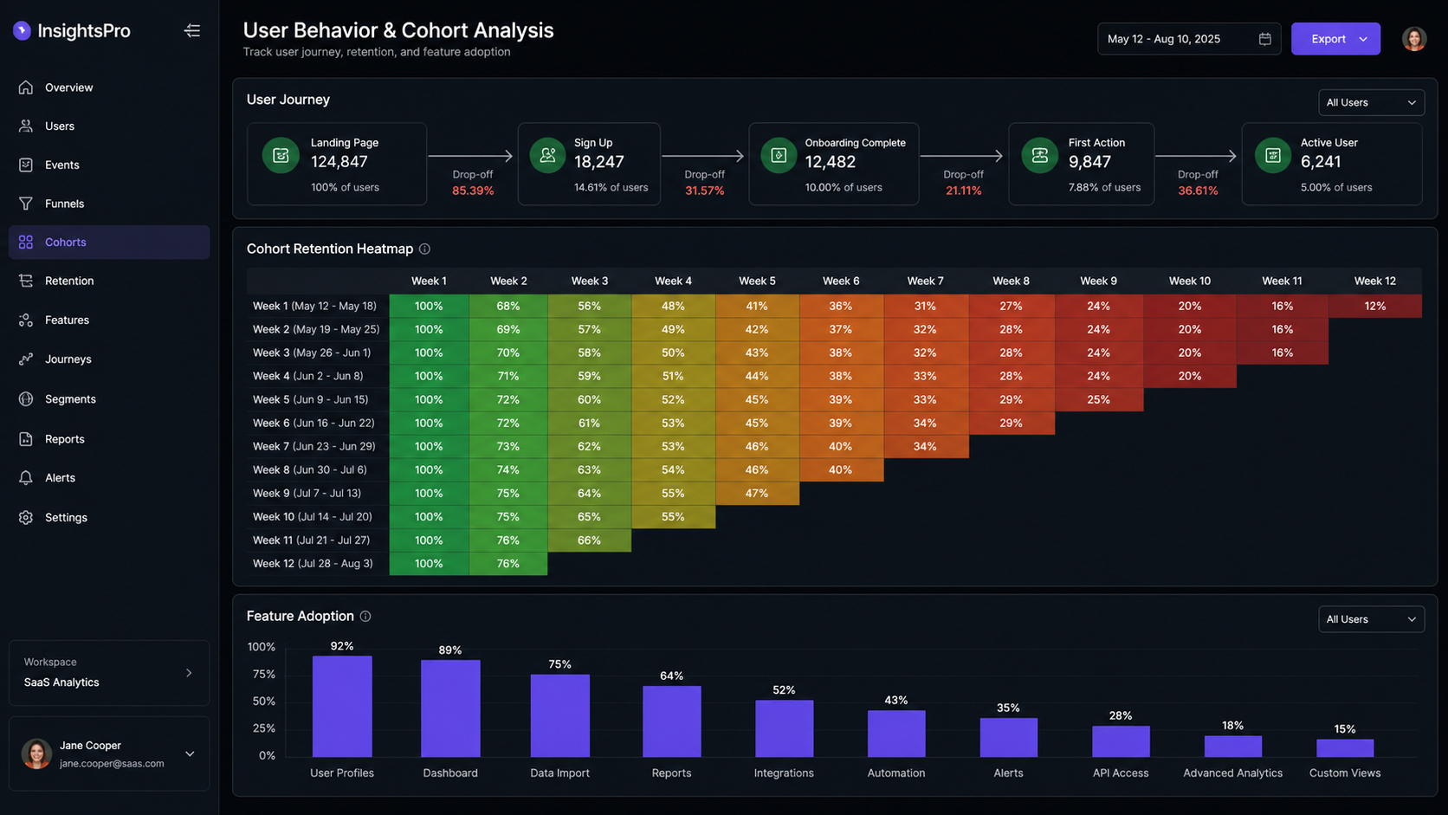The image size is (1448, 815).
Task: Click the Reports 64% adoption bar
Action: [x=672, y=721]
